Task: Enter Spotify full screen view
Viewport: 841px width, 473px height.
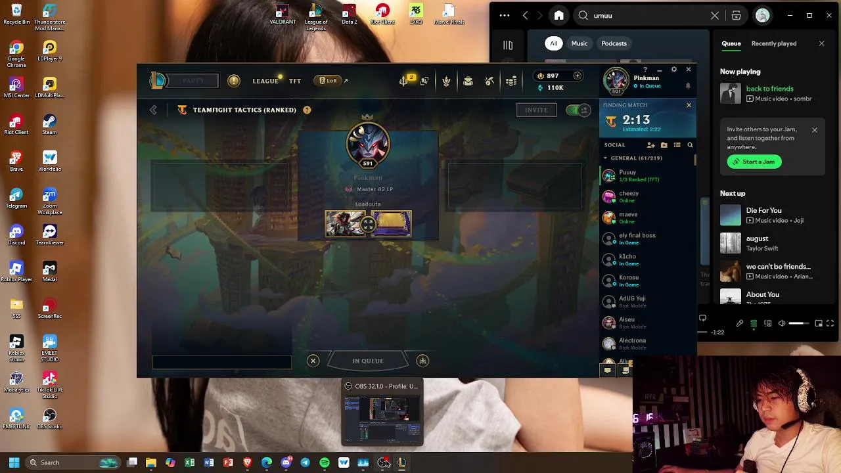Action: click(x=830, y=323)
